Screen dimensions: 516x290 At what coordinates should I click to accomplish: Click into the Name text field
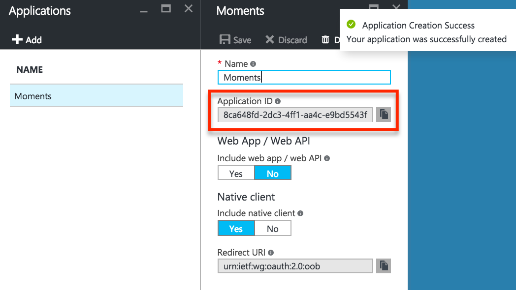(304, 77)
